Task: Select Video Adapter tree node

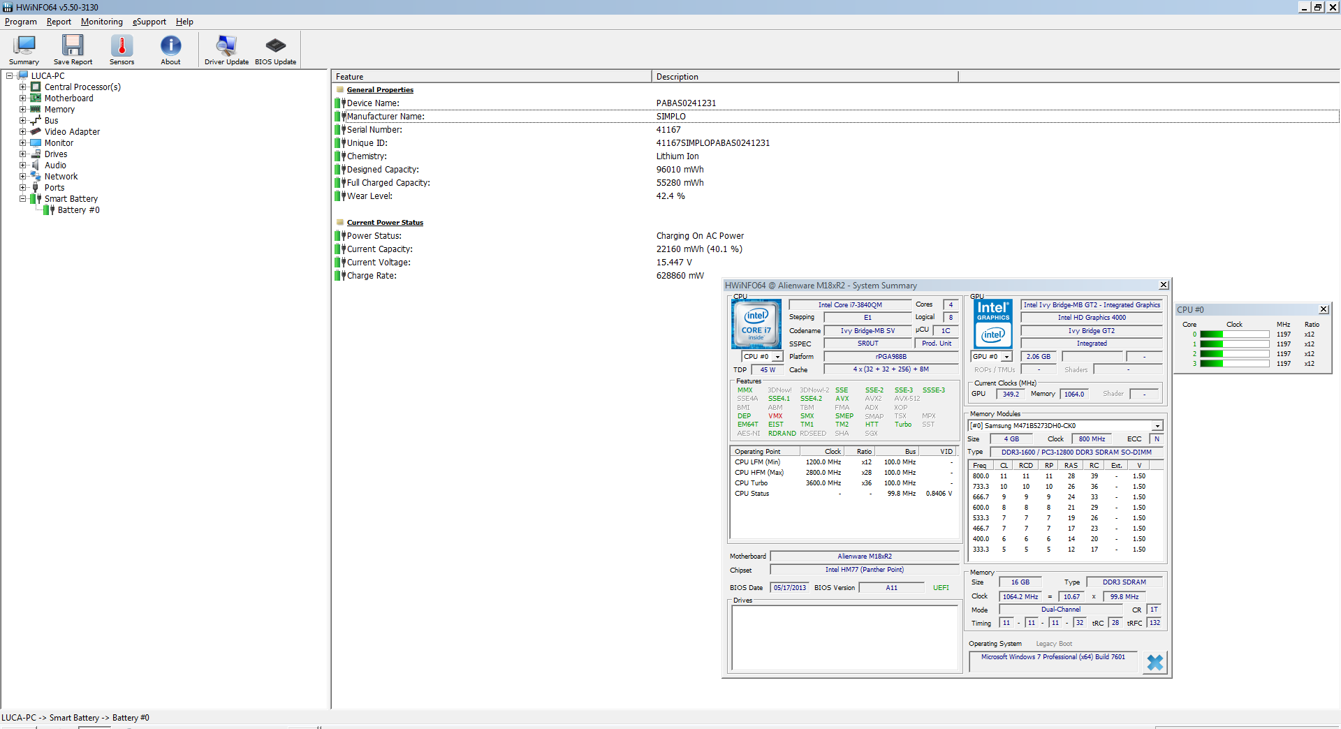Action: tap(72, 132)
